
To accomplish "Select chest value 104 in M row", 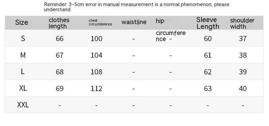I will (x=96, y=55).
